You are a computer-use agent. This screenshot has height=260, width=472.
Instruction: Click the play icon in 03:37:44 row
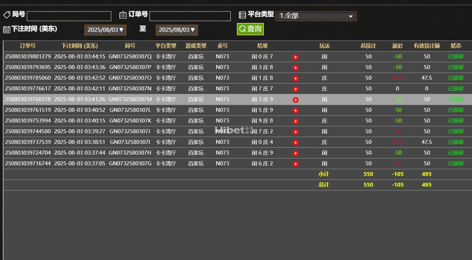295,153
